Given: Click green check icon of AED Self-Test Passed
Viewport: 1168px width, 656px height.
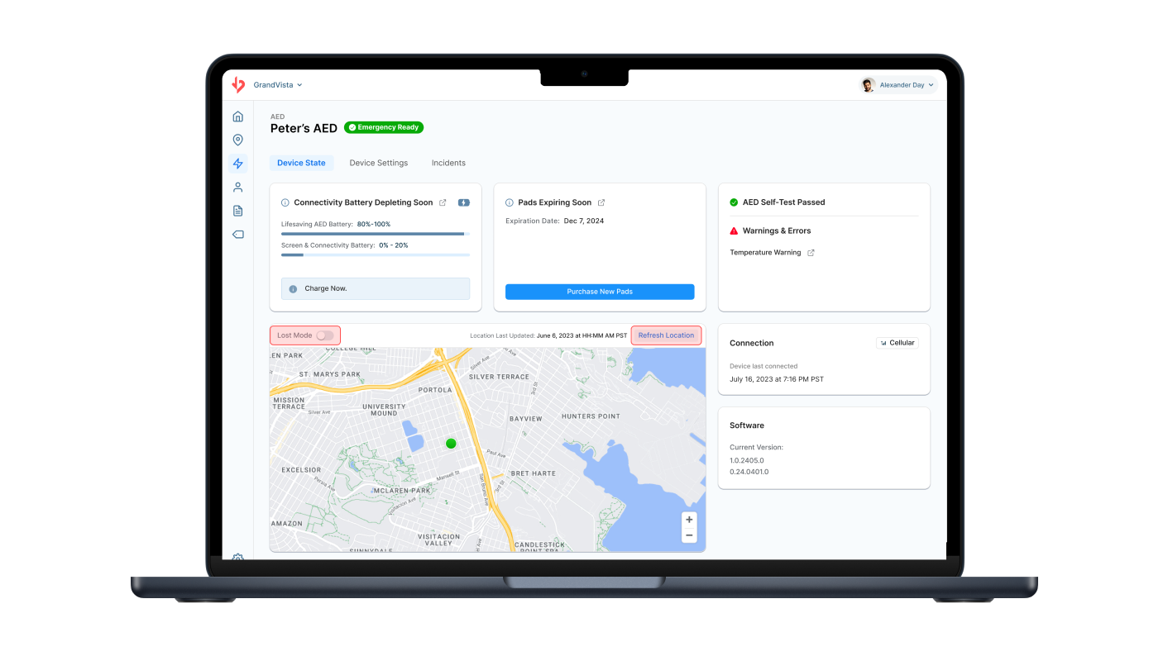Looking at the screenshot, I should coord(734,202).
